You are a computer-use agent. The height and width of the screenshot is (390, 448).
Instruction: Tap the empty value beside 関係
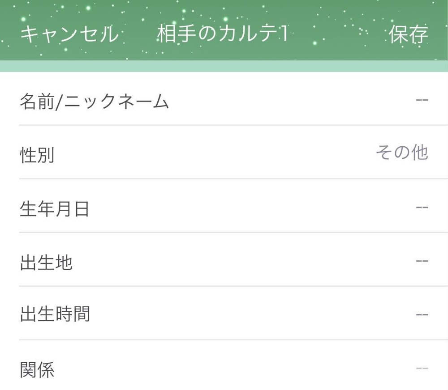tap(422, 369)
